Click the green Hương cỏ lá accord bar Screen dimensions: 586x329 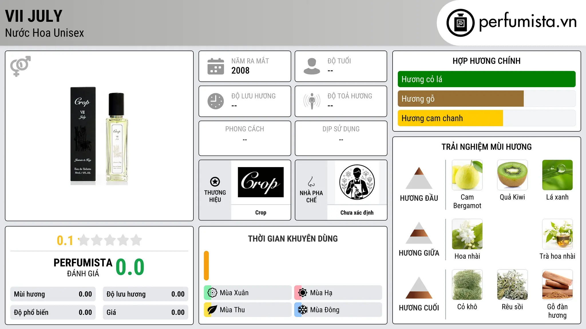click(x=487, y=79)
